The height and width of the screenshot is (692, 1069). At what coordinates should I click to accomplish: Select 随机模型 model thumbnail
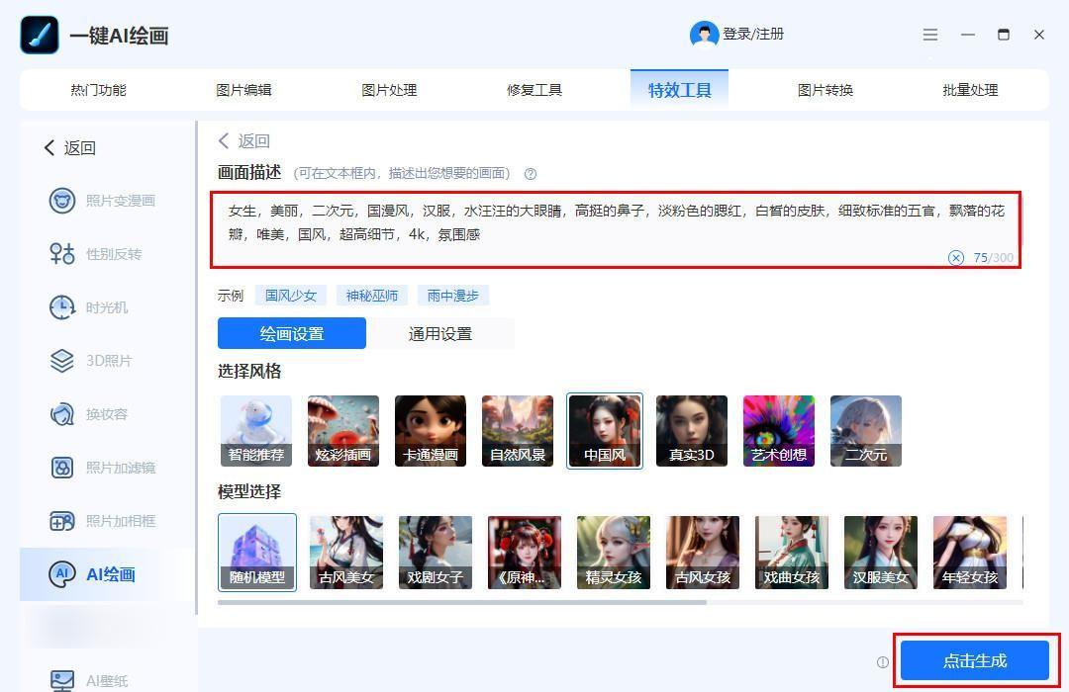click(x=257, y=553)
